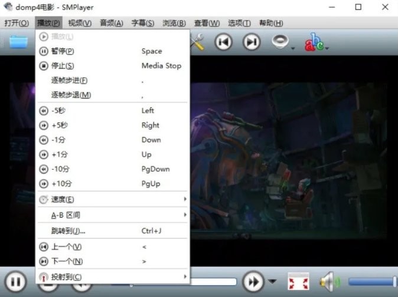
Task: Rewind with the -1分 entry
Action: 112,140
